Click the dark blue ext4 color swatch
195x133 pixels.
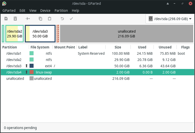(x=31, y=66)
